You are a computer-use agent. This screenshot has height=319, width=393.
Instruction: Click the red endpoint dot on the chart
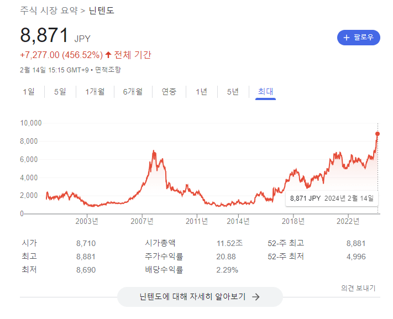click(378, 134)
